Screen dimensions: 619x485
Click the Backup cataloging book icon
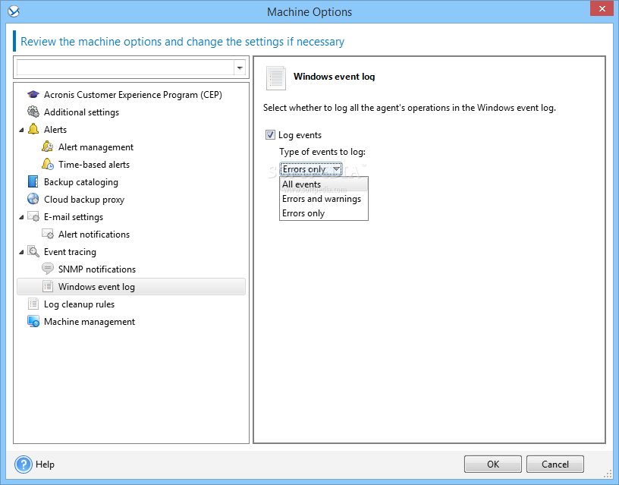click(33, 181)
